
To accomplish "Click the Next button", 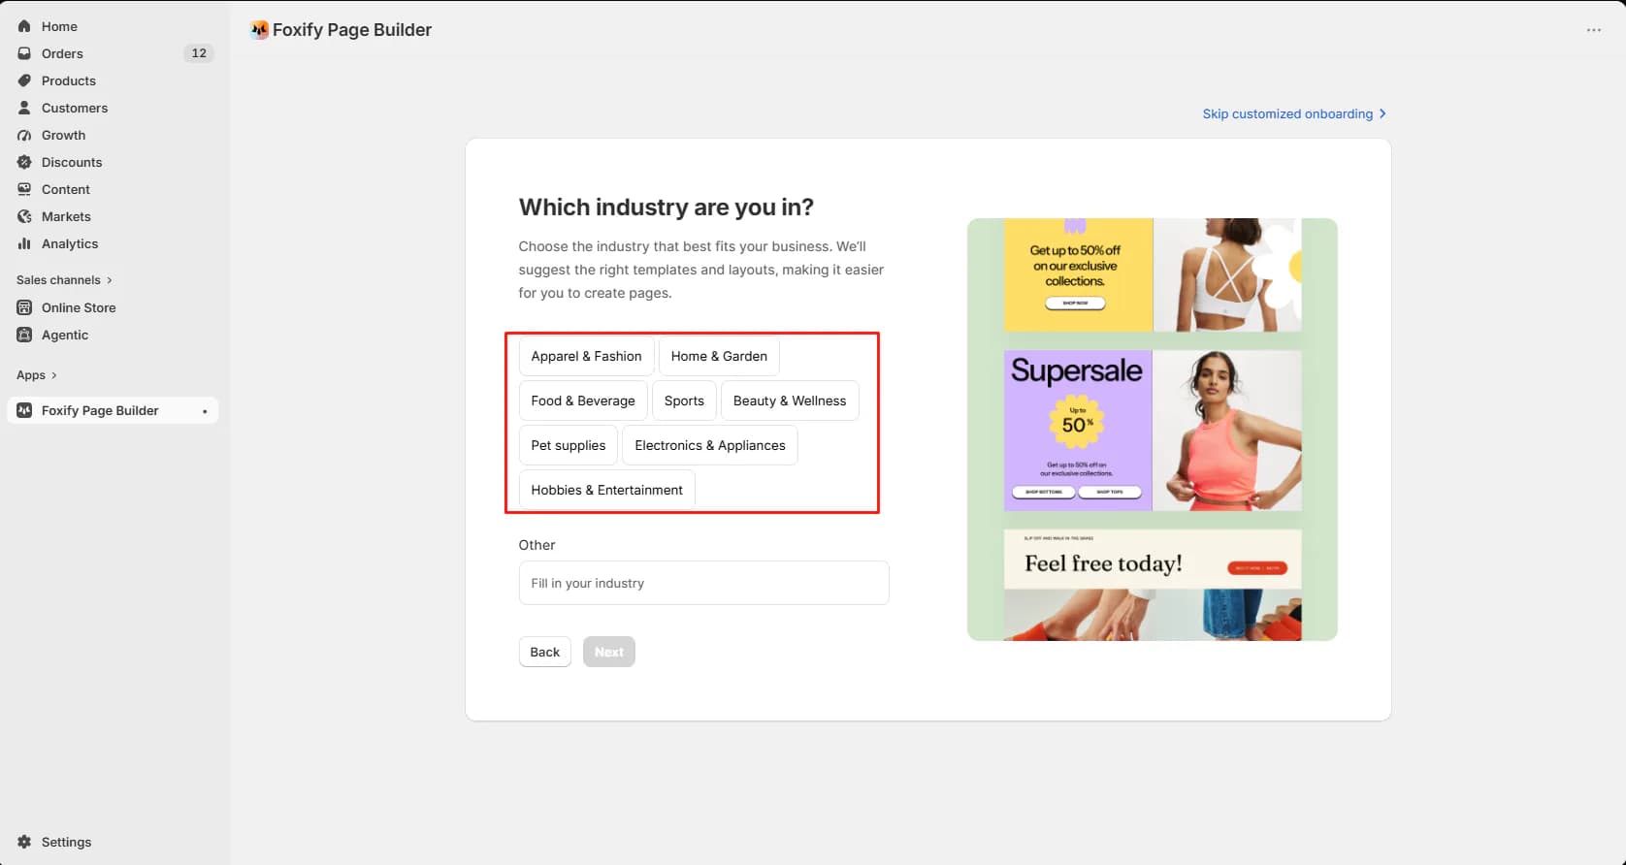I will pos(609,652).
